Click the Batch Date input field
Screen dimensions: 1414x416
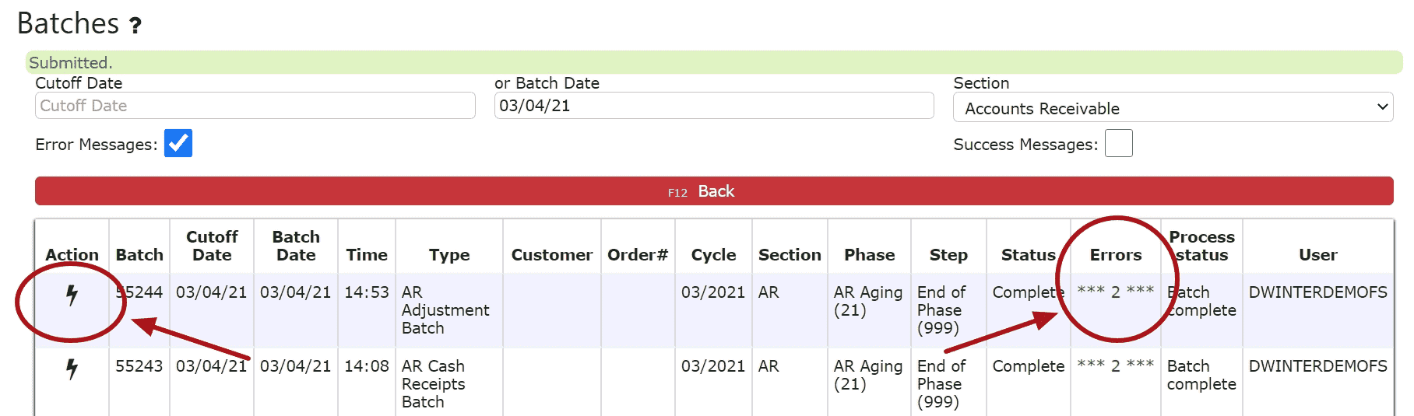pos(713,106)
